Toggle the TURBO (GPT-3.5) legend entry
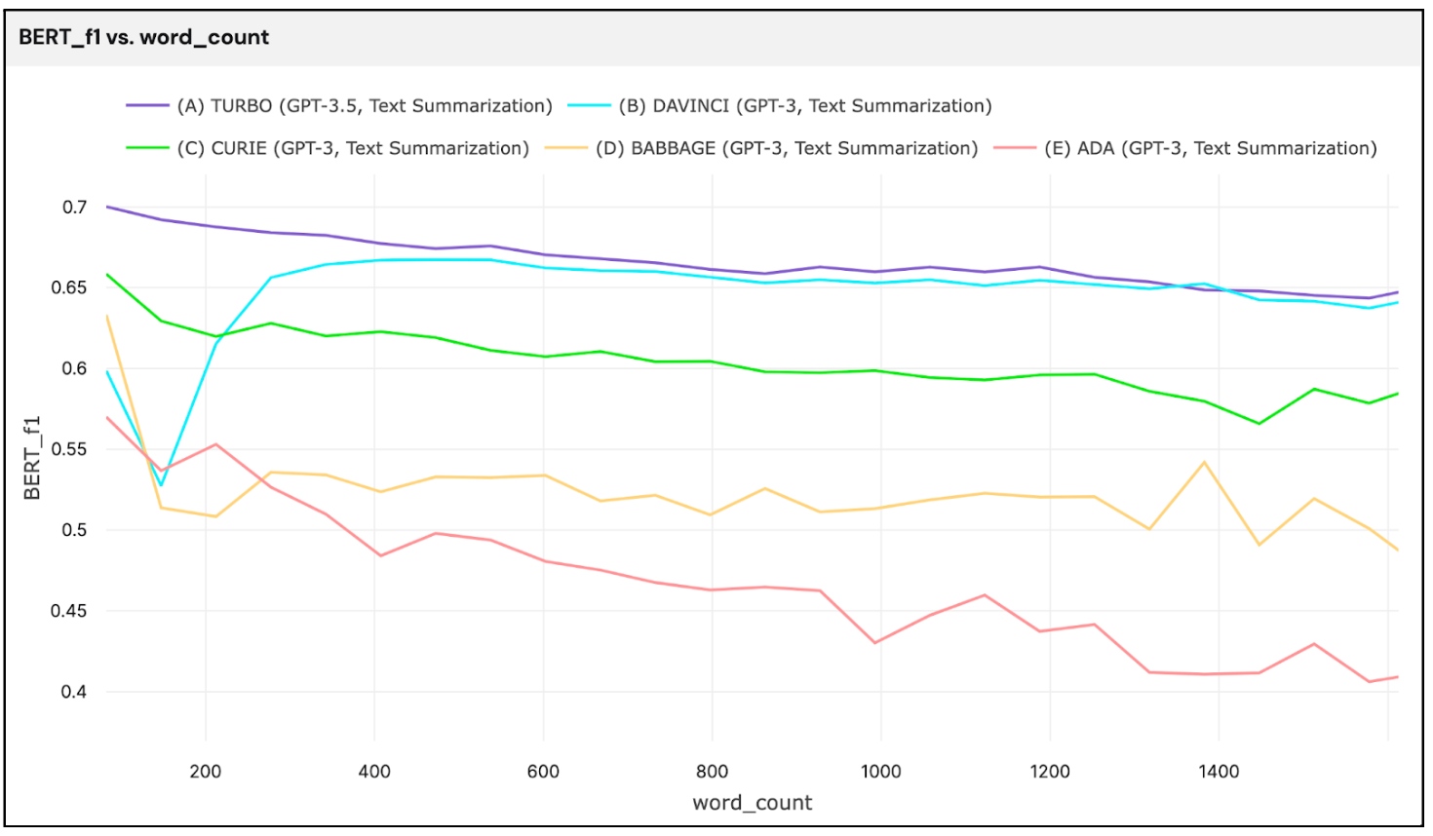1433x836 pixels. [364, 105]
